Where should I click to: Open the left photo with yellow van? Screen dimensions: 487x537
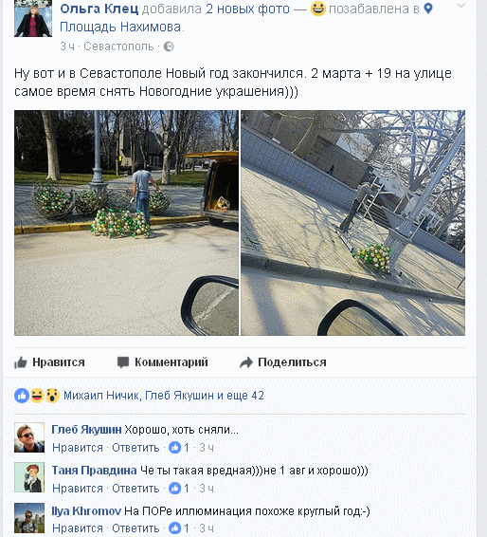[126, 223]
